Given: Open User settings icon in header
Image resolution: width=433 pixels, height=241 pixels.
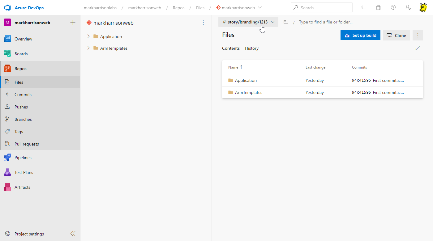Looking at the screenshot, I should pyautogui.click(x=408, y=8).
